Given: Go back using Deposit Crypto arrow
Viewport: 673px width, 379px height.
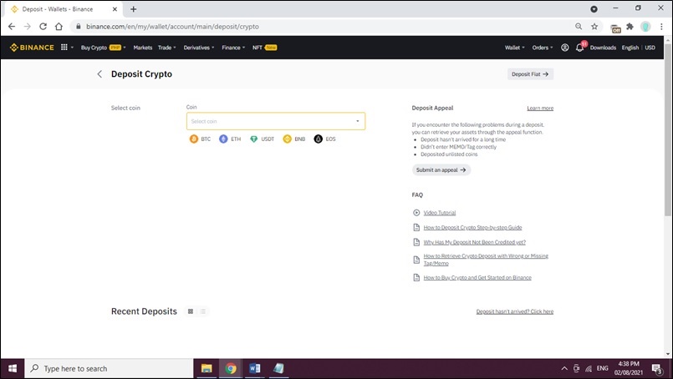Looking at the screenshot, I should [99, 74].
